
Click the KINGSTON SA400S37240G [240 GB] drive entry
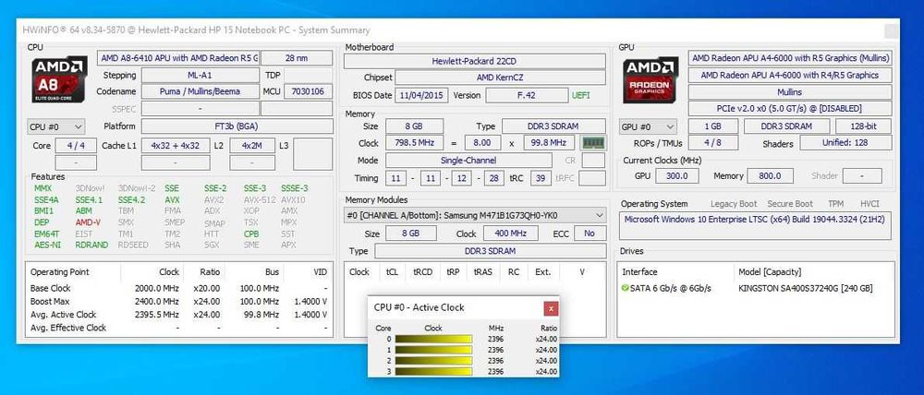coord(805,289)
